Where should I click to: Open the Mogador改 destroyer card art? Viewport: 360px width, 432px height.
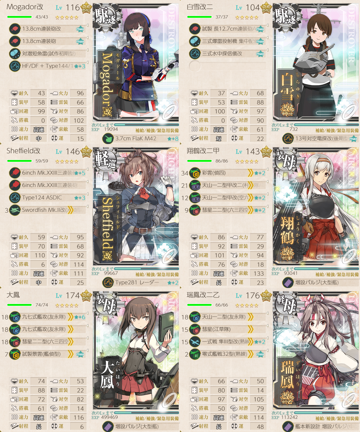coord(136,62)
